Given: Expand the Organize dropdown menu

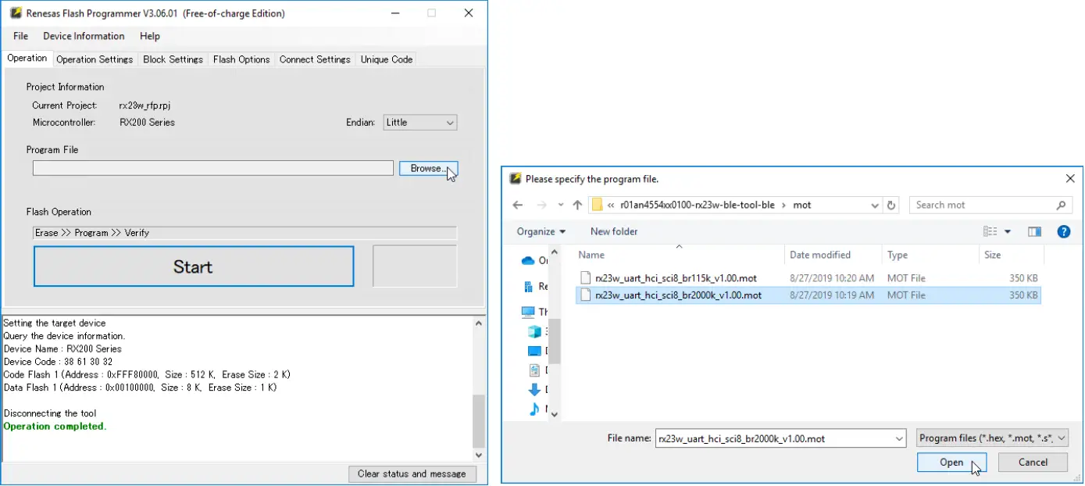Looking at the screenshot, I should tap(541, 231).
